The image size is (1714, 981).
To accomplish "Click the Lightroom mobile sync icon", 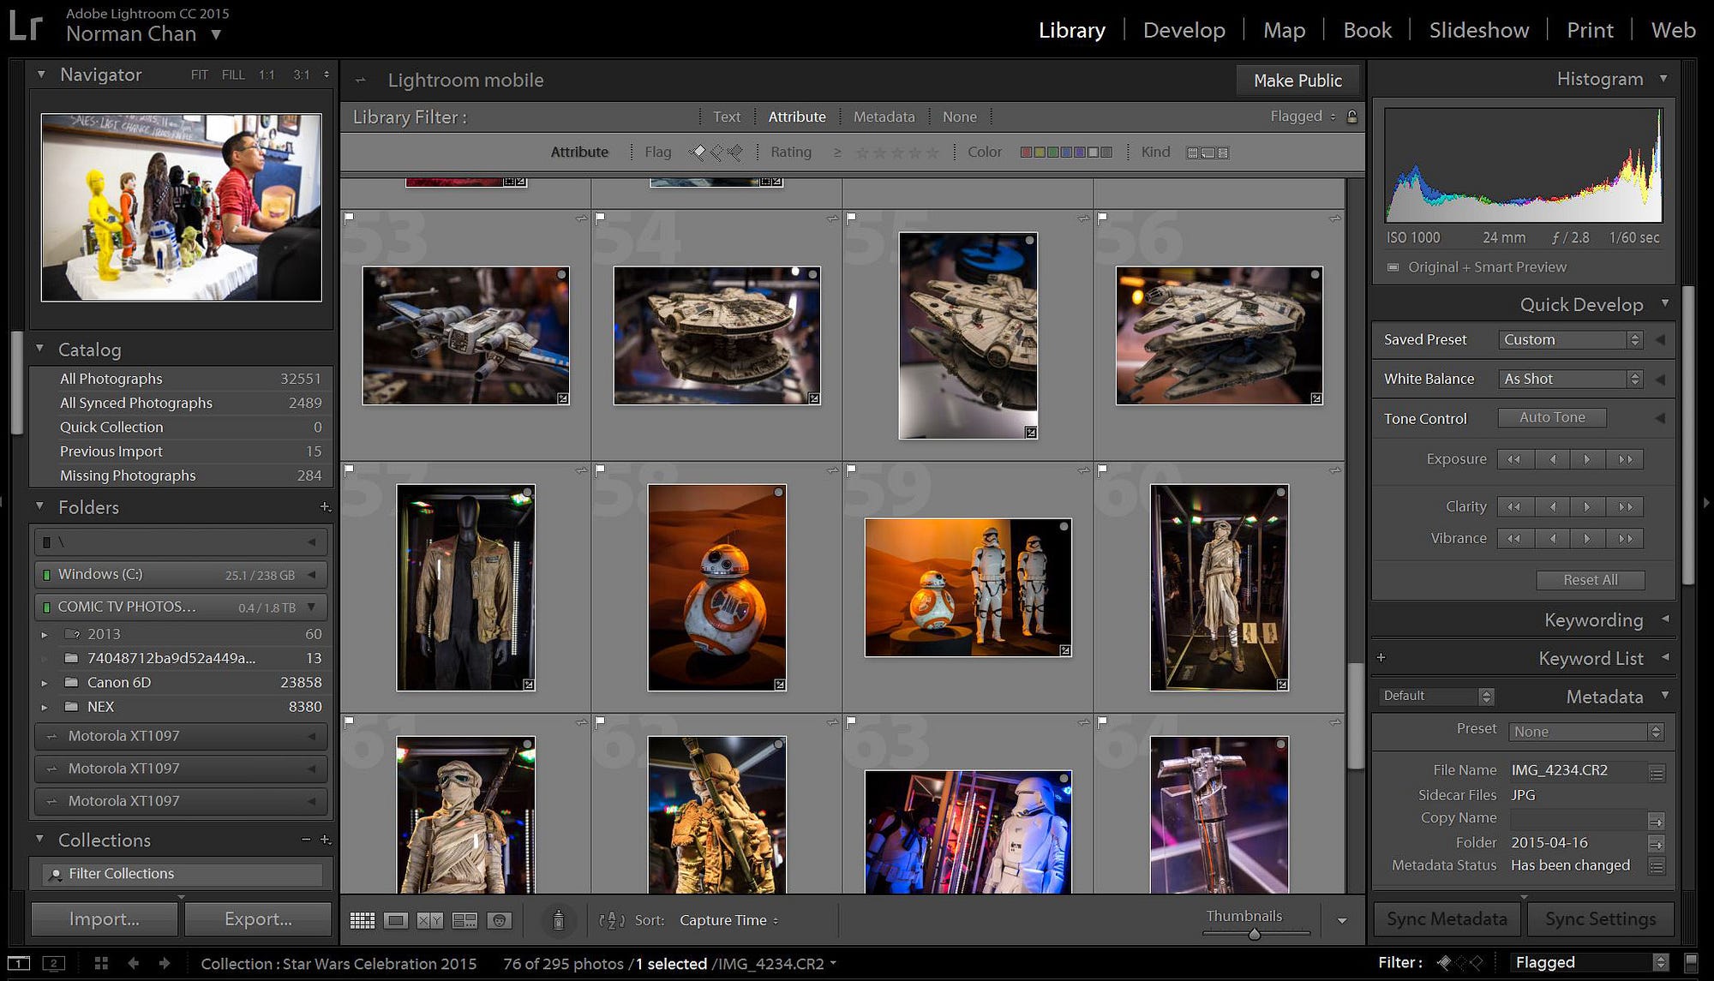I will 361,81.
